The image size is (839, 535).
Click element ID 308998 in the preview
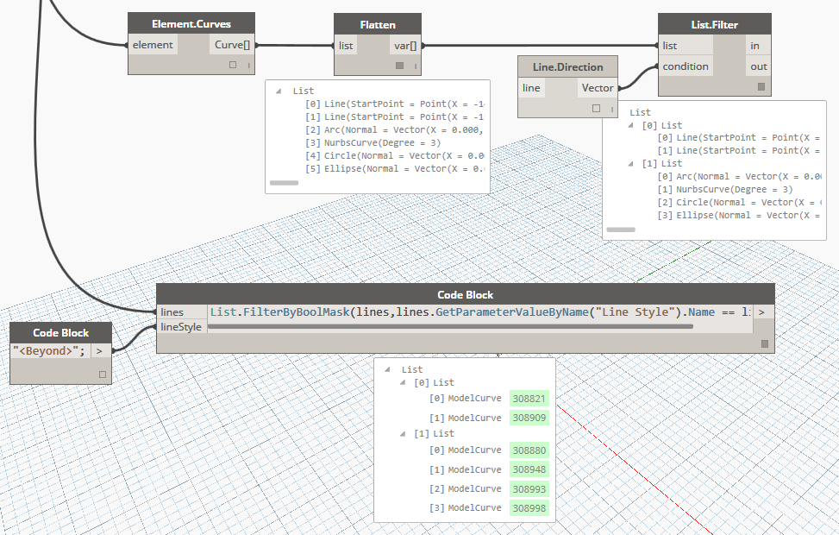pos(529,508)
